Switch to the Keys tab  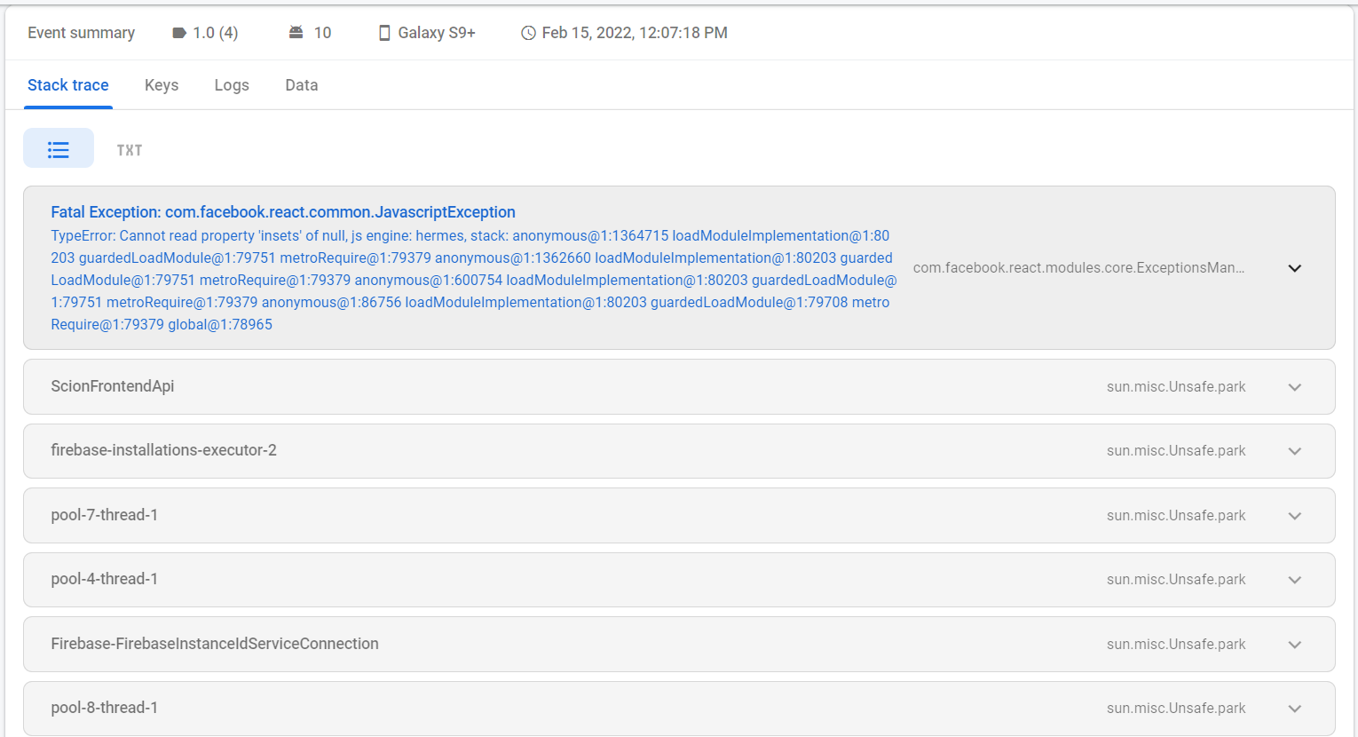coord(162,84)
